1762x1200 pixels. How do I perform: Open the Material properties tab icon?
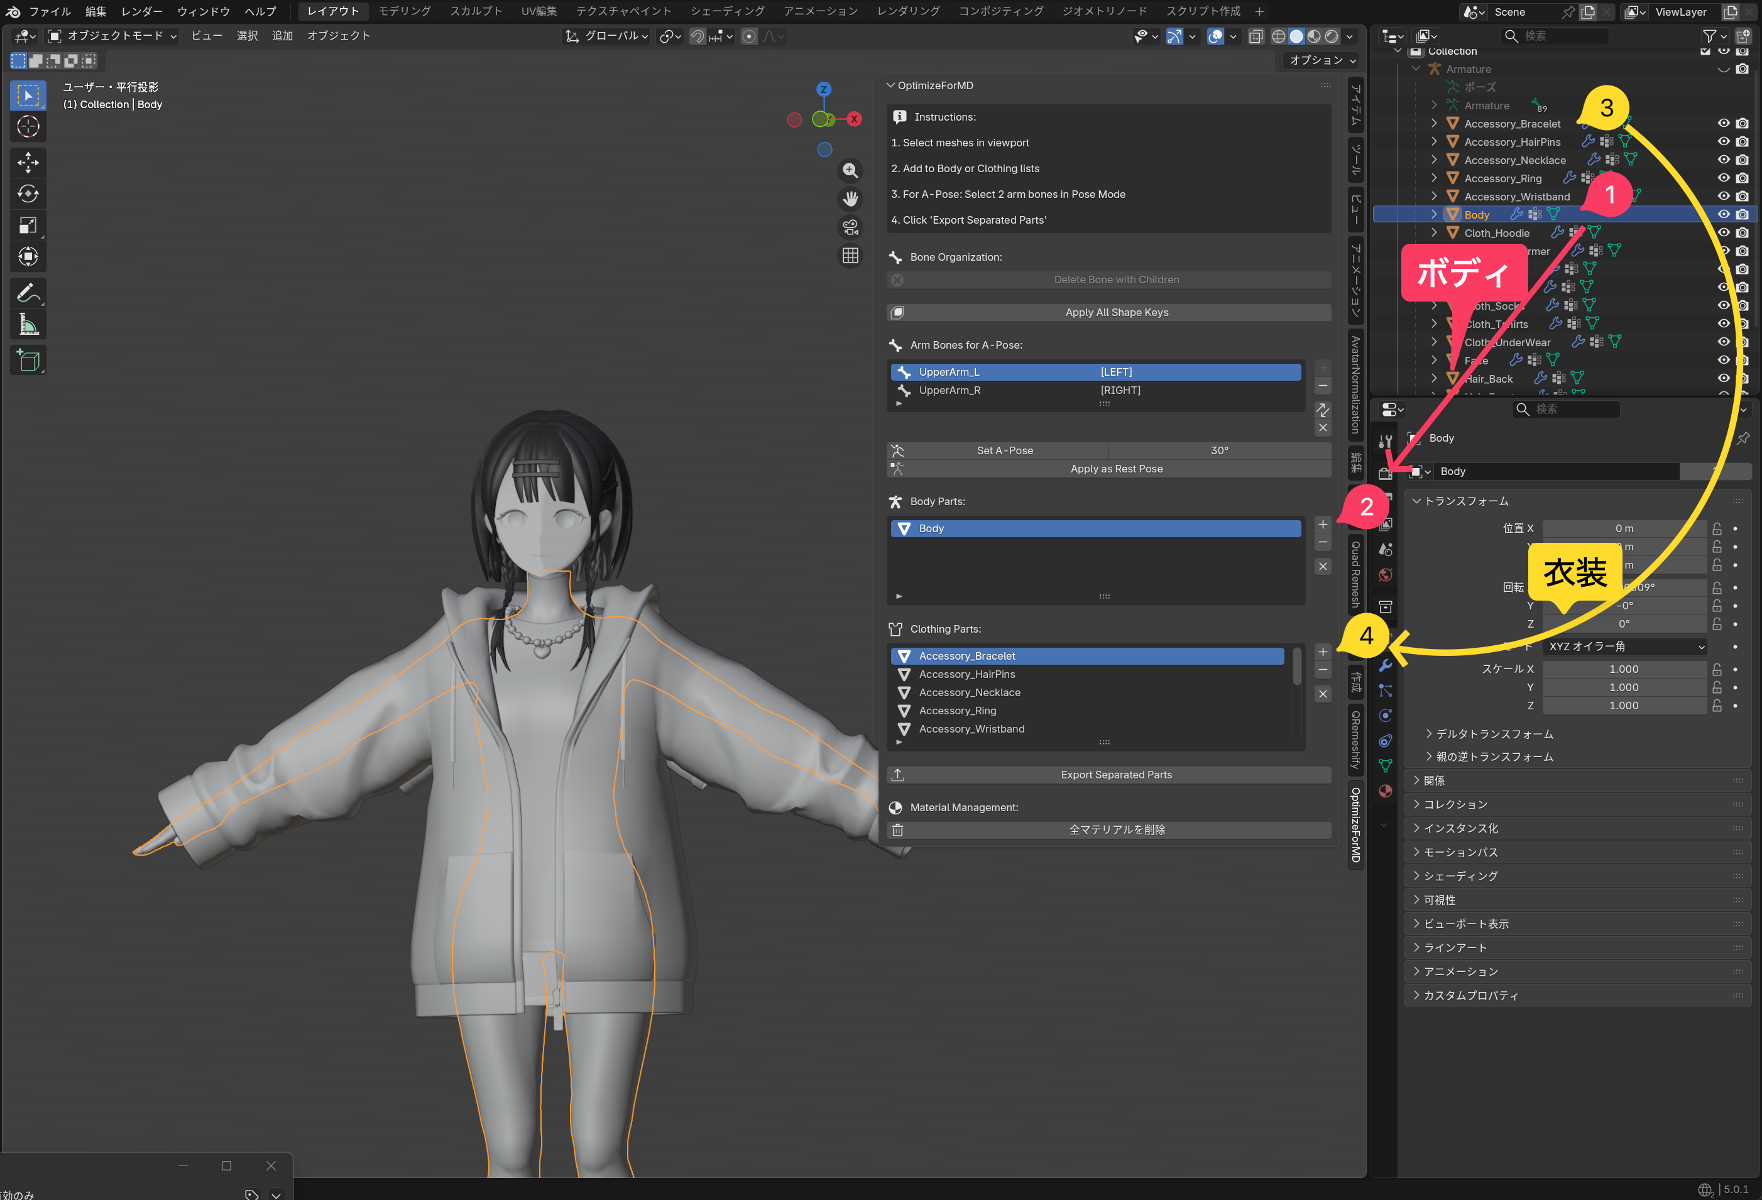[x=1385, y=790]
